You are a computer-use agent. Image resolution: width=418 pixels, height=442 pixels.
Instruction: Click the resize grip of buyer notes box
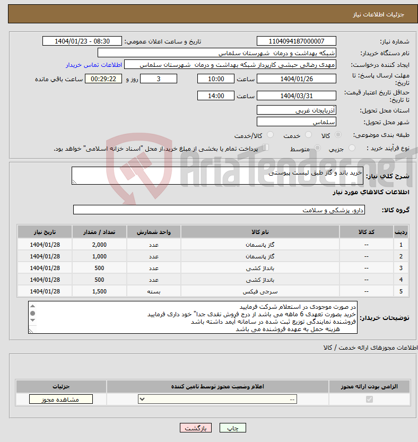pos(31,331)
